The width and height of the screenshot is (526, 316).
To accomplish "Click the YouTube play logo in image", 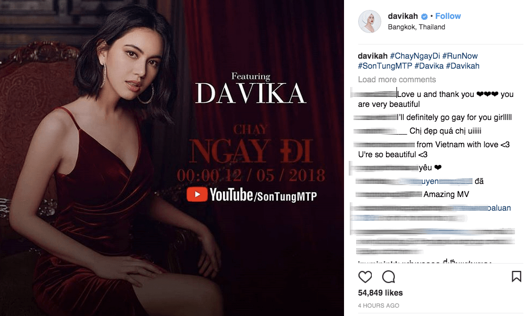I will (197, 194).
